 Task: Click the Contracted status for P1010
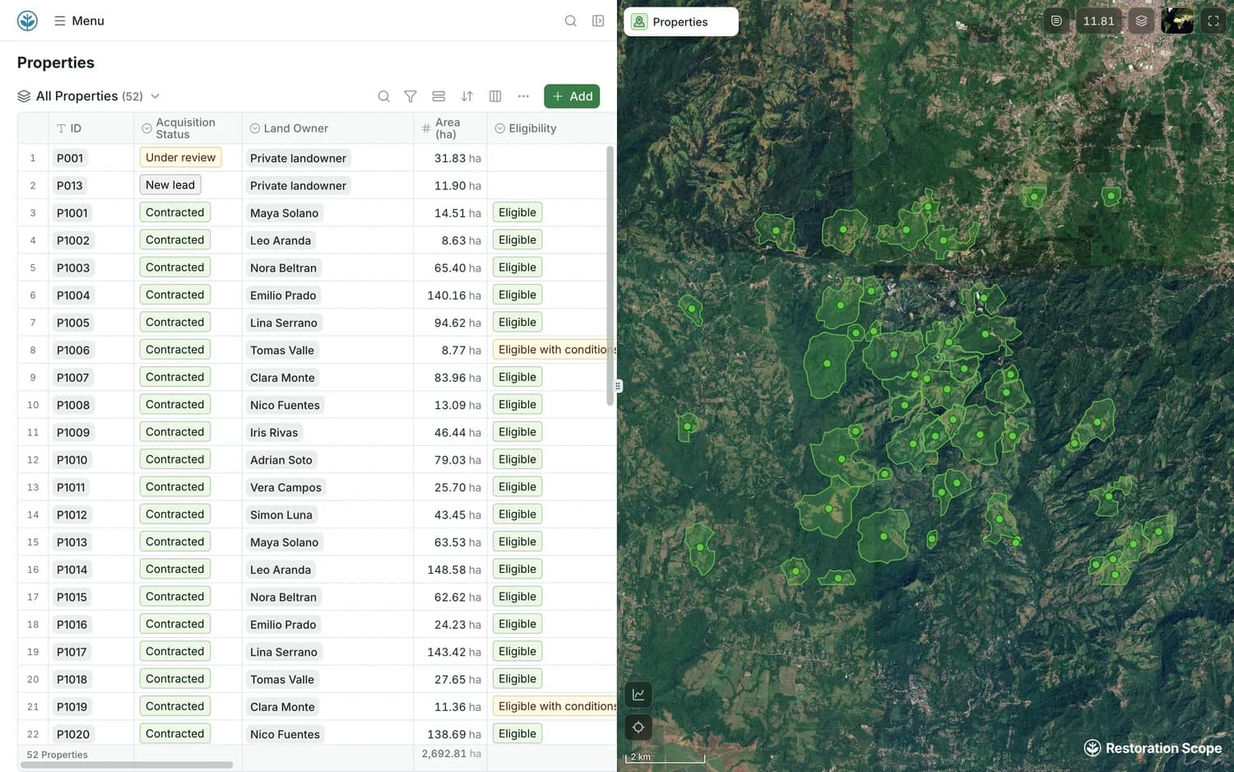point(175,460)
